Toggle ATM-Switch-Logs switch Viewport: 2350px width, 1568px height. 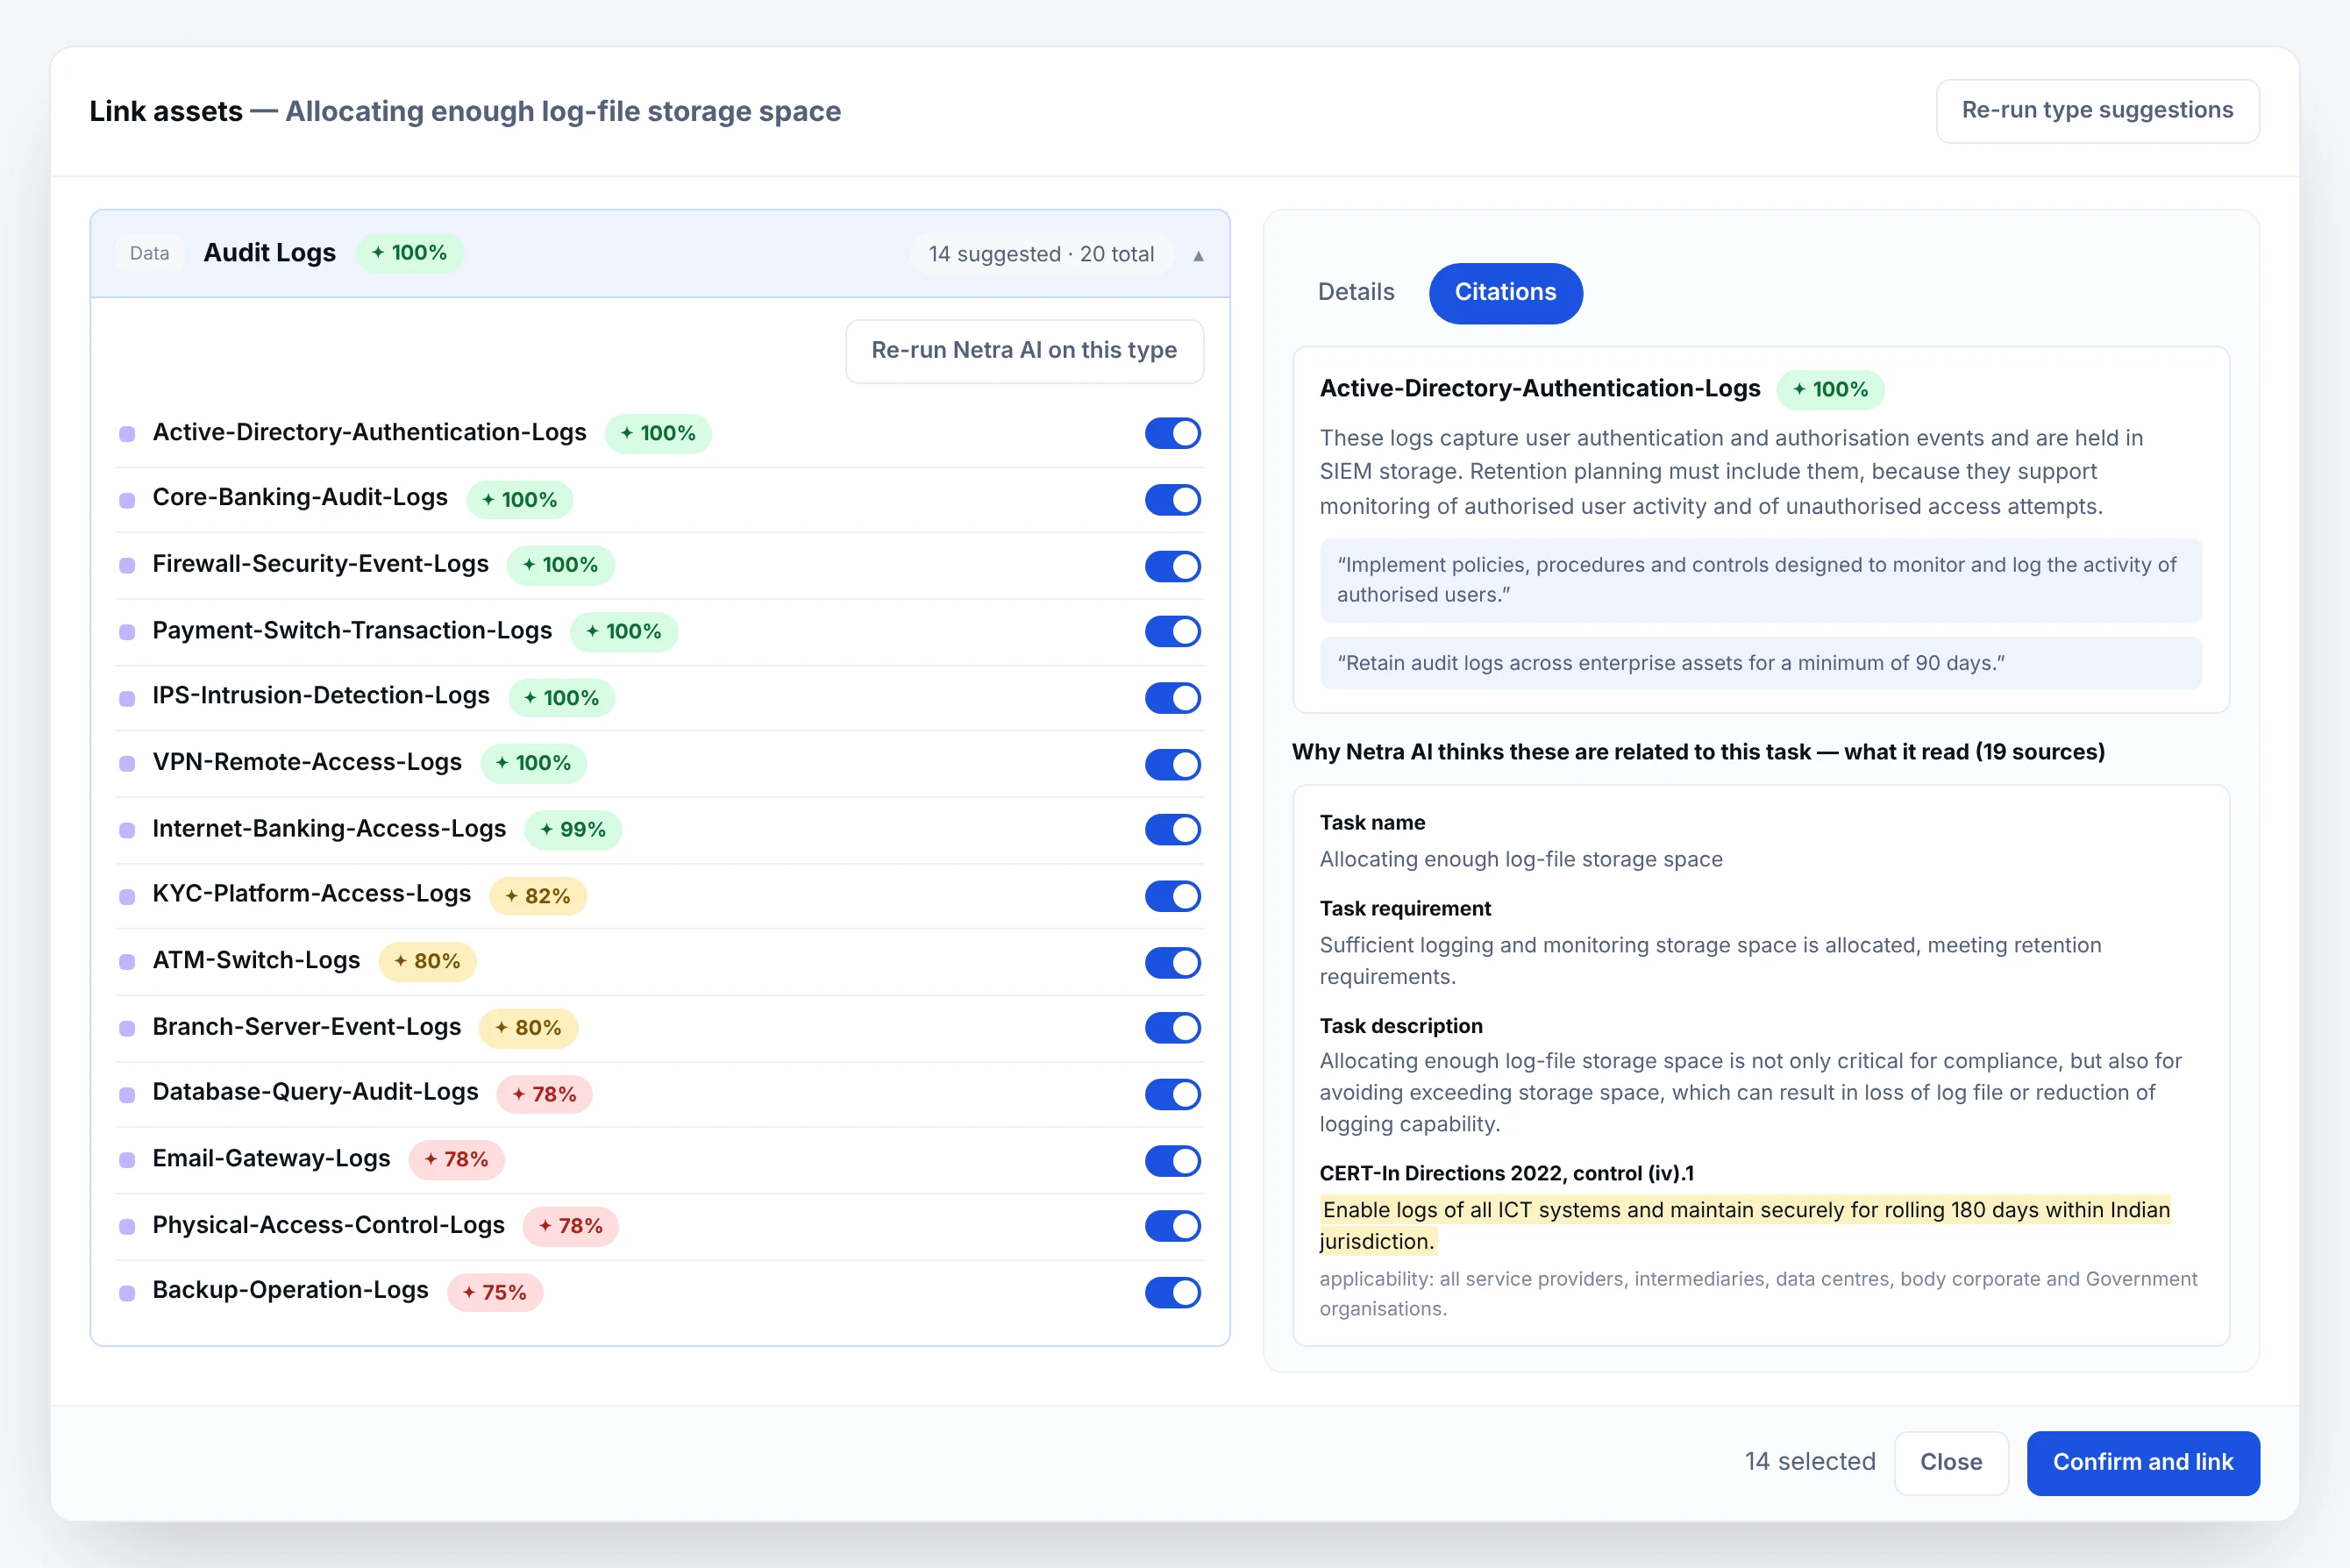[1172, 961]
